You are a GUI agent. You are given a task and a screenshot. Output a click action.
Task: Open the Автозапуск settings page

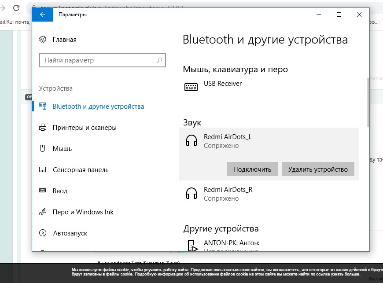click(70, 233)
